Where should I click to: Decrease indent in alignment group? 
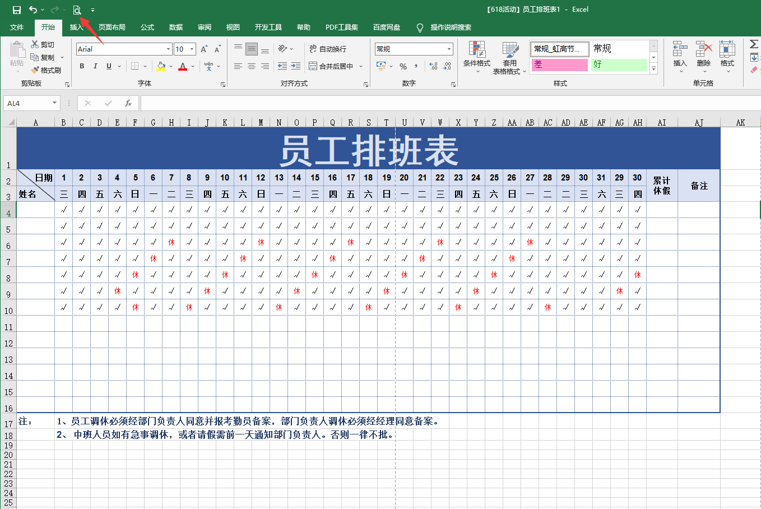(282, 66)
